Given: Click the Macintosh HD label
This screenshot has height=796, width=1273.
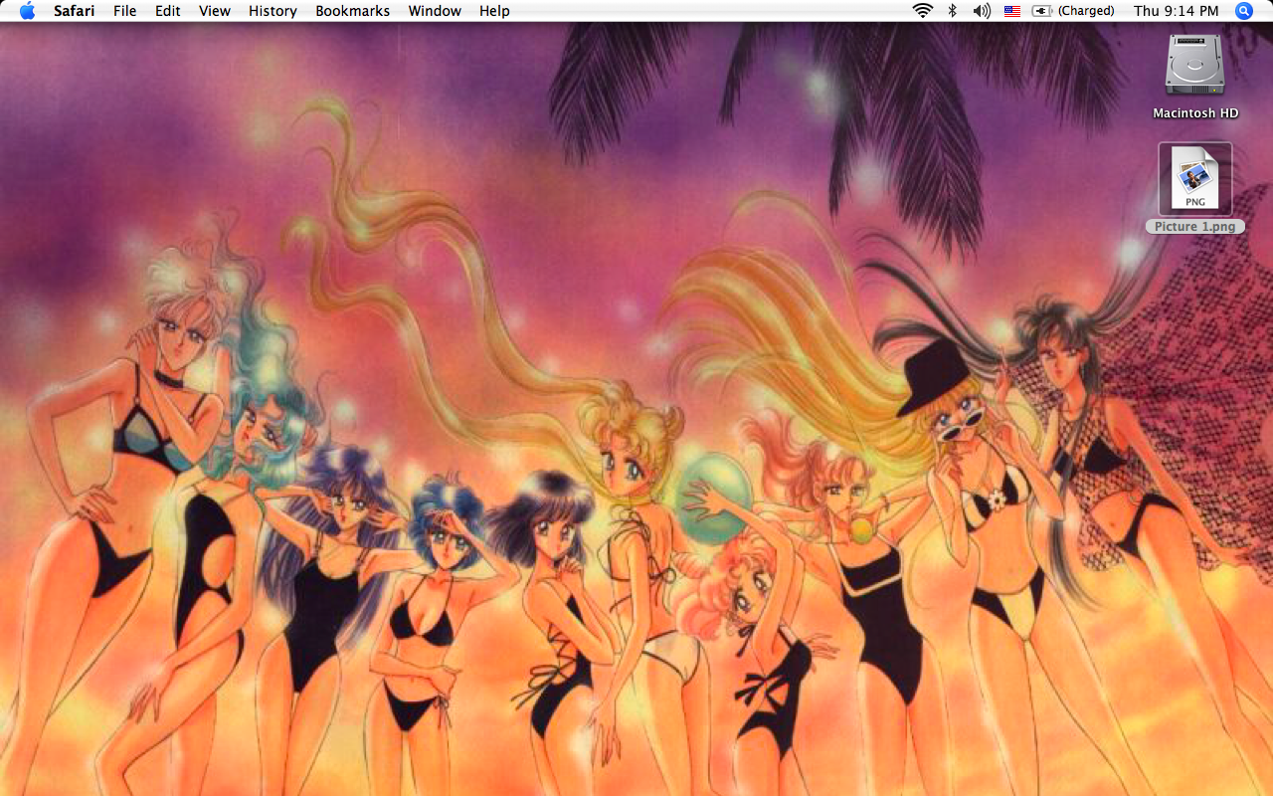Looking at the screenshot, I should [x=1195, y=113].
